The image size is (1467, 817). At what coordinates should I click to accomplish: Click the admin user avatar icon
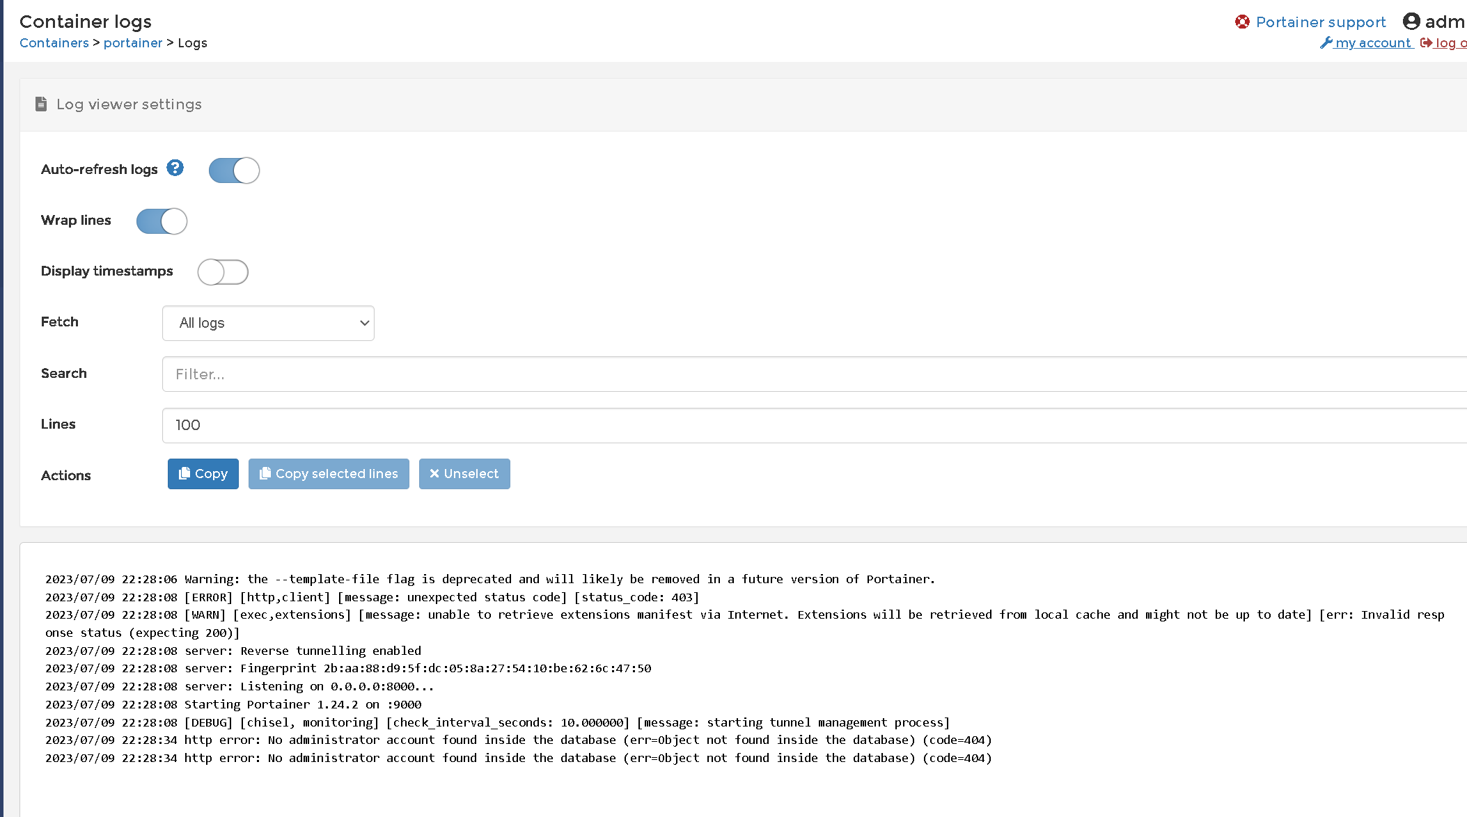(x=1411, y=22)
